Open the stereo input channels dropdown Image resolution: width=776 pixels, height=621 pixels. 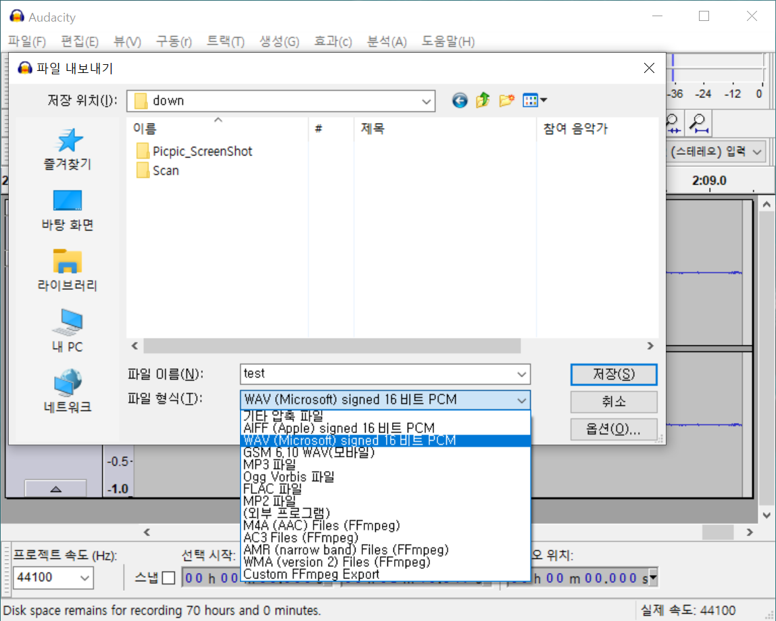716,151
